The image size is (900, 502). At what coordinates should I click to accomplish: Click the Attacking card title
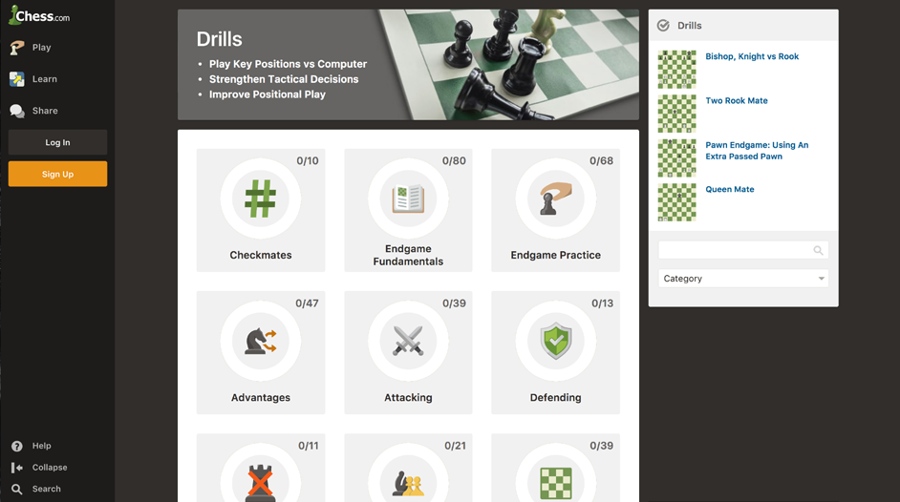[x=408, y=398]
